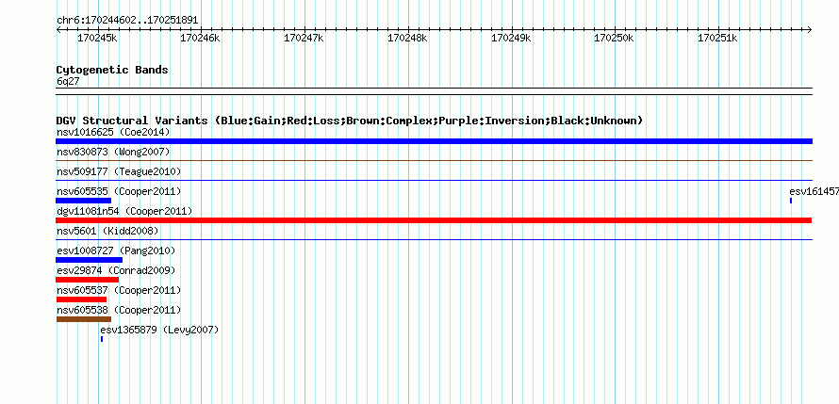Image resolution: width=839 pixels, height=404 pixels.
Task: Click the 170245k ruler tick label
Action: pyautogui.click(x=97, y=38)
